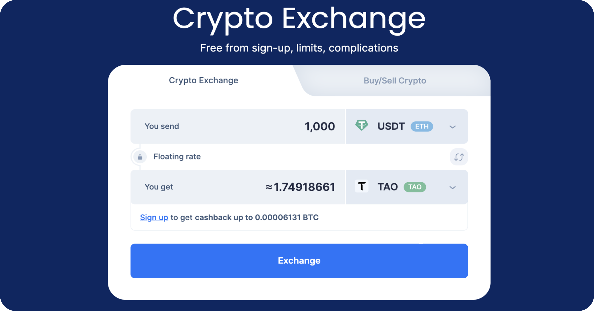Open the TAO currency dropdown

point(453,187)
